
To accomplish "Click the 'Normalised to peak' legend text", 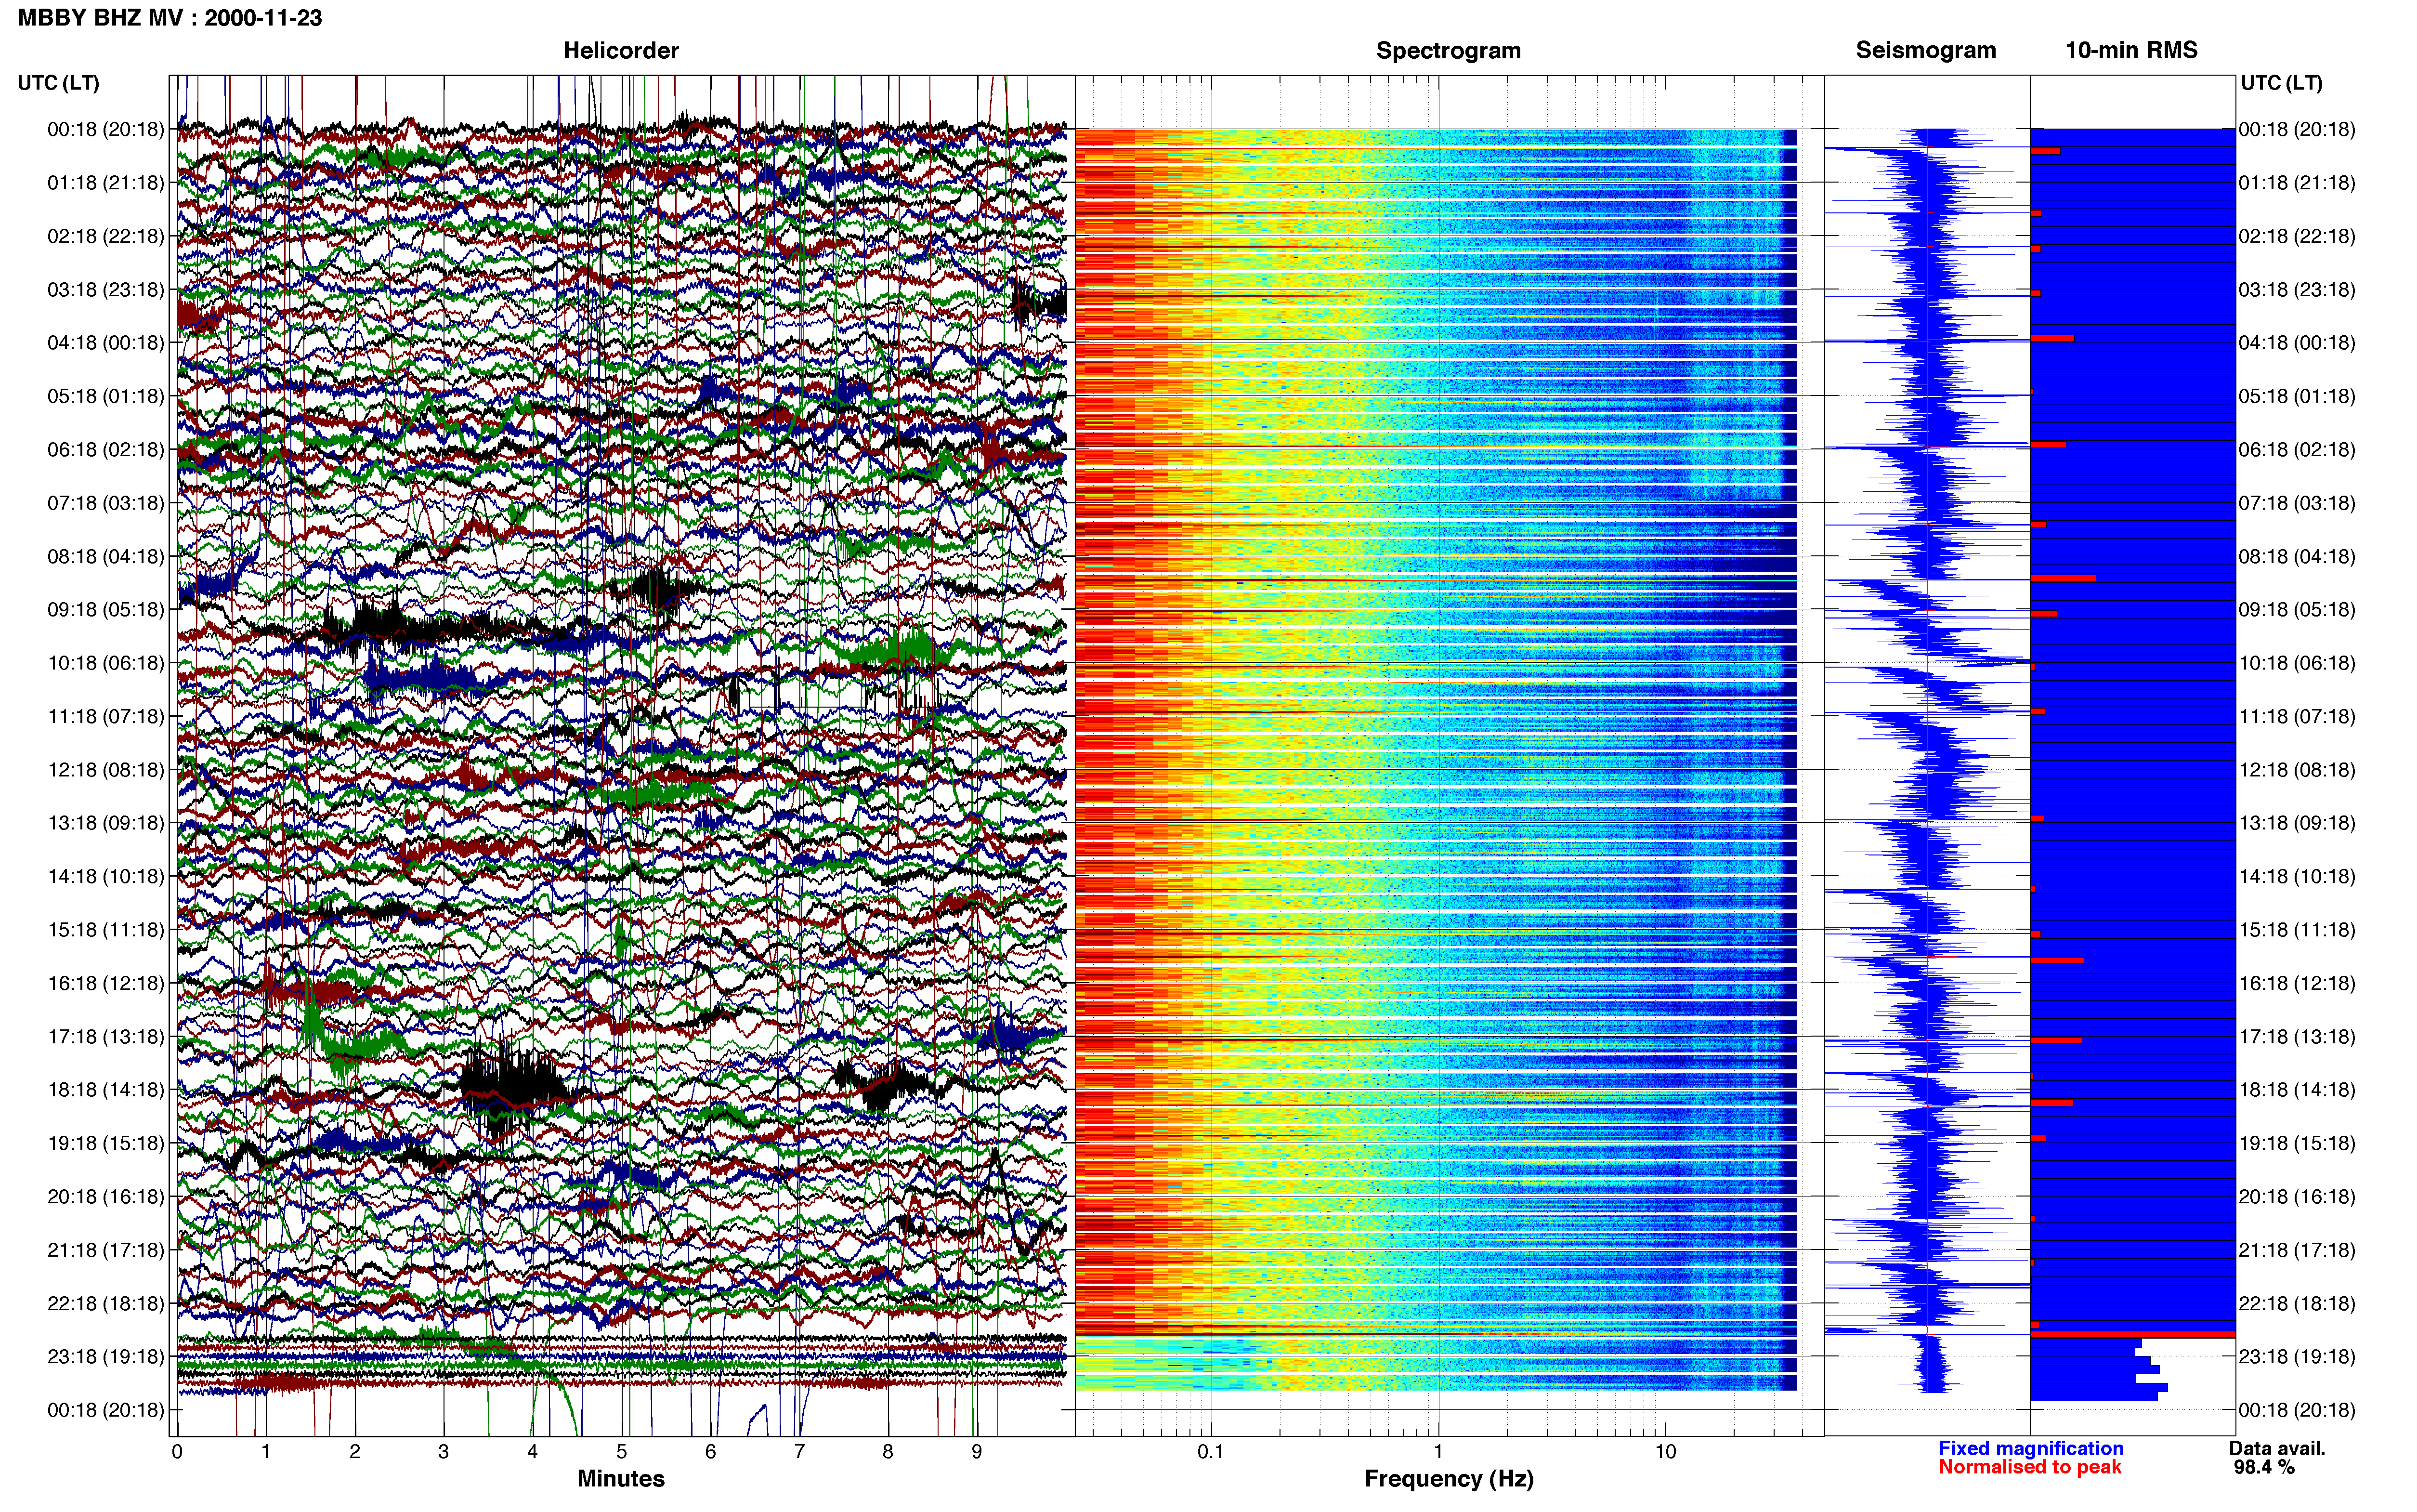I will [2029, 1467].
